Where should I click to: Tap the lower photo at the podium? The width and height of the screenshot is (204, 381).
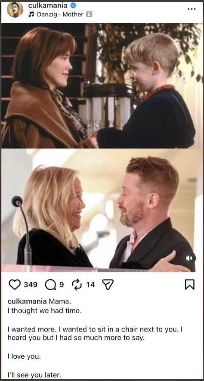pos(102,210)
